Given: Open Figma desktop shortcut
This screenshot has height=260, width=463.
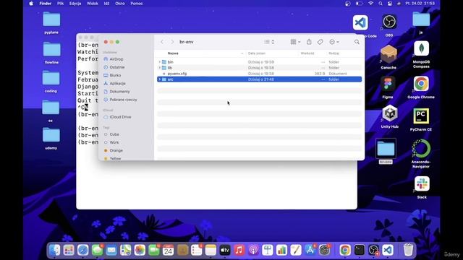Looking at the screenshot, I should pos(388,84).
